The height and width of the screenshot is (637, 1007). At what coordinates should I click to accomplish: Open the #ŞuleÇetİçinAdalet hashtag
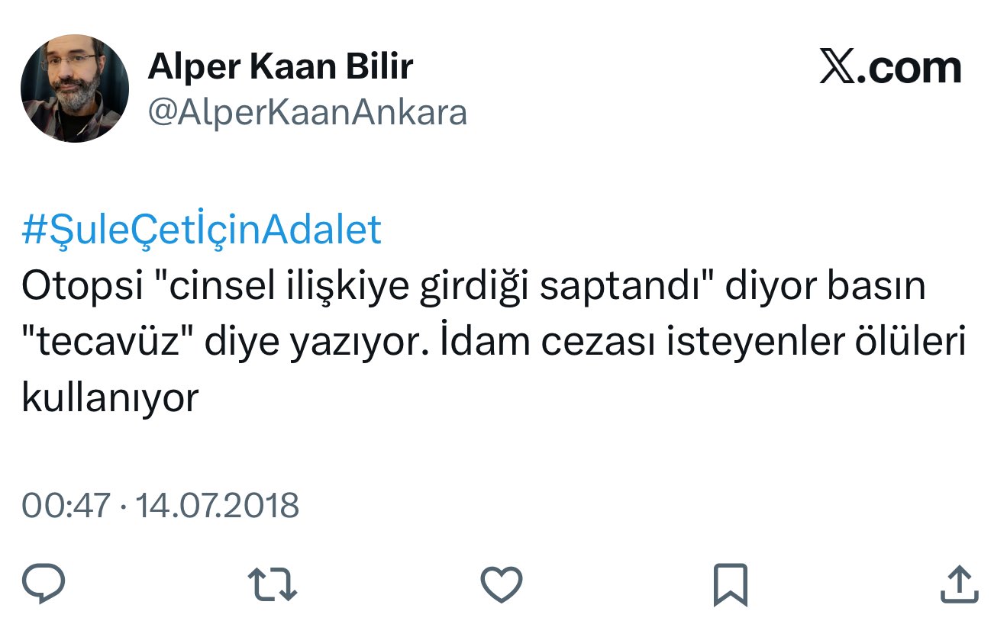click(202, 230)
